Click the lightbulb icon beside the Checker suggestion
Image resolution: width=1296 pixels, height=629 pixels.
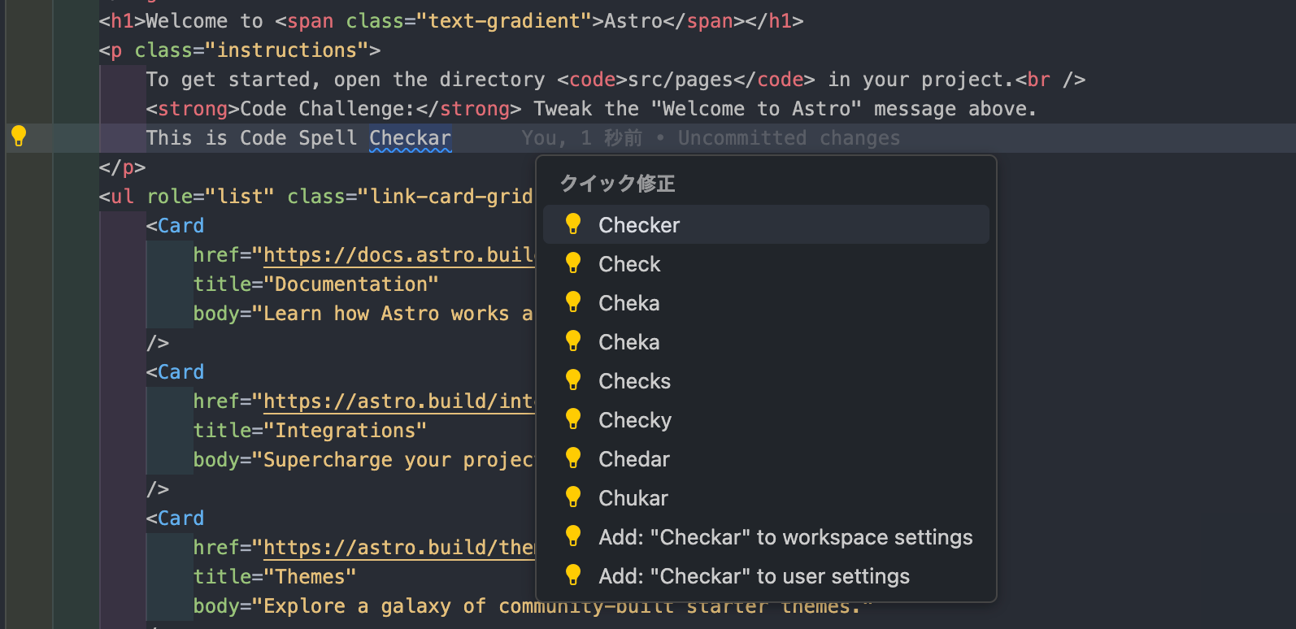pos(573,224)
